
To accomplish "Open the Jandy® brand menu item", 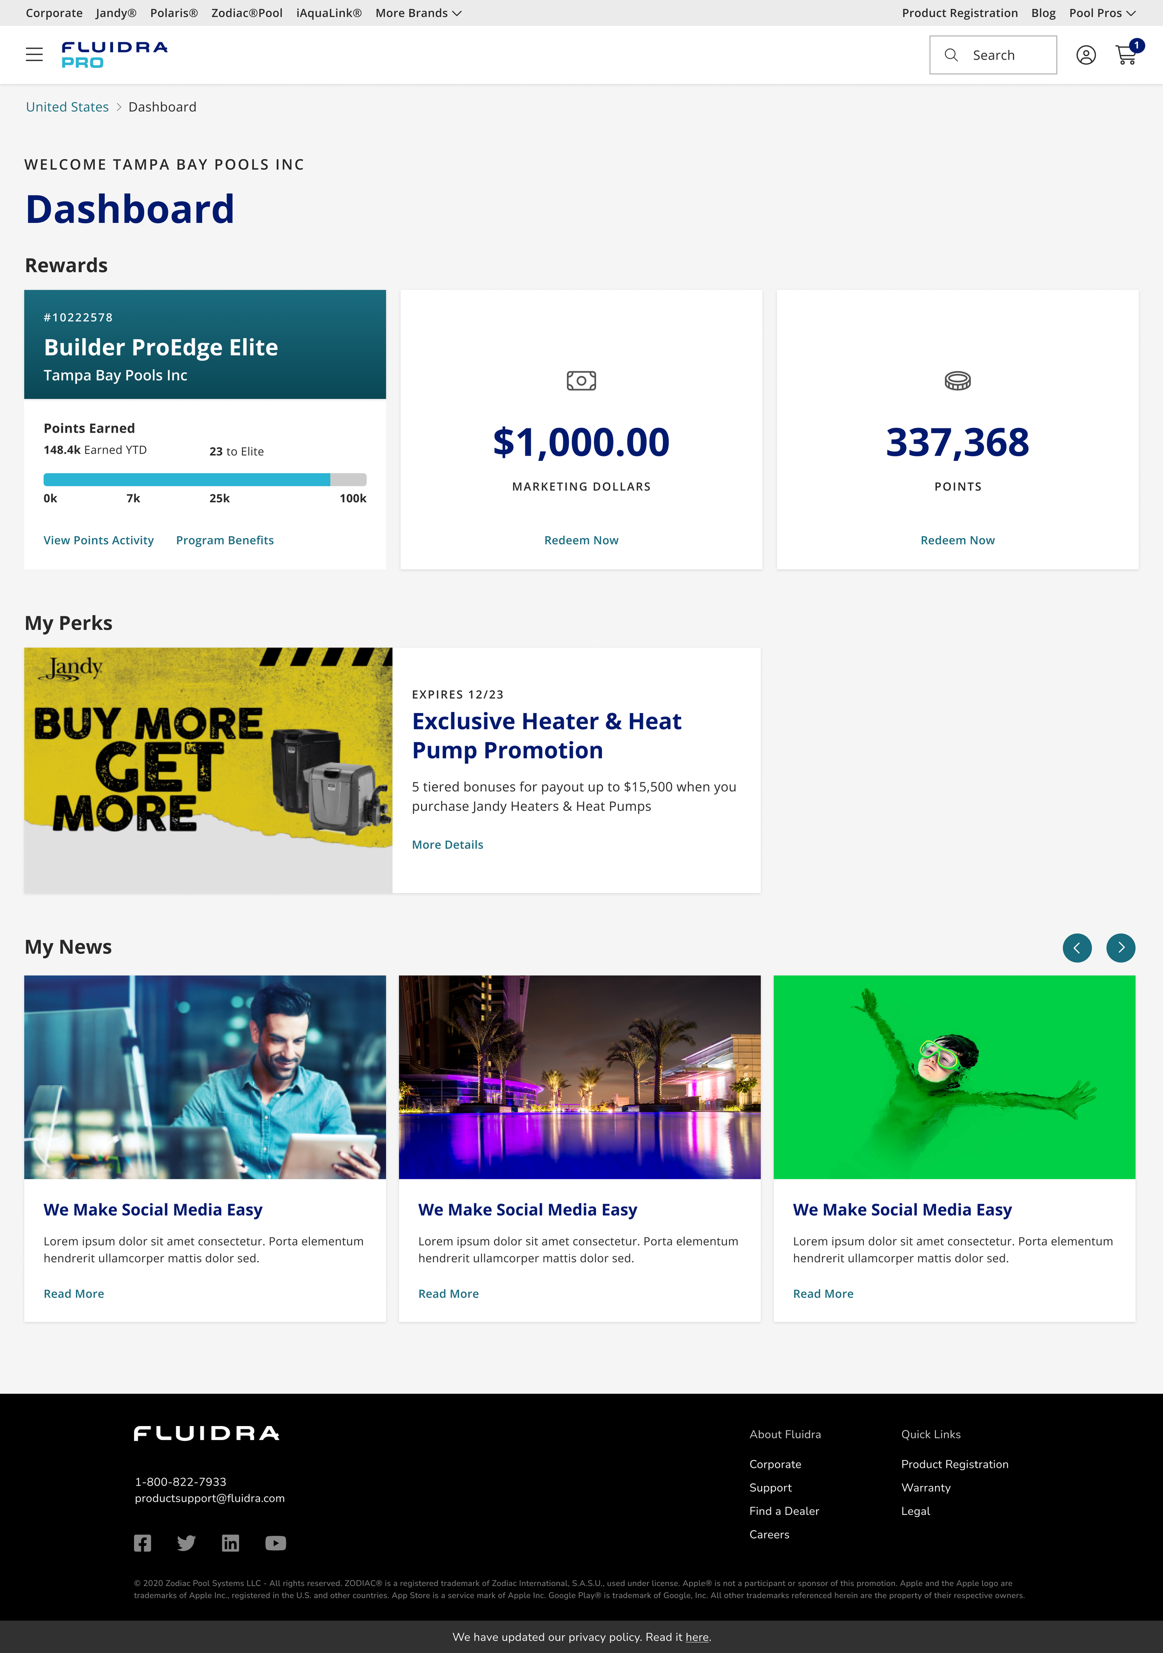I will point(116,13).
